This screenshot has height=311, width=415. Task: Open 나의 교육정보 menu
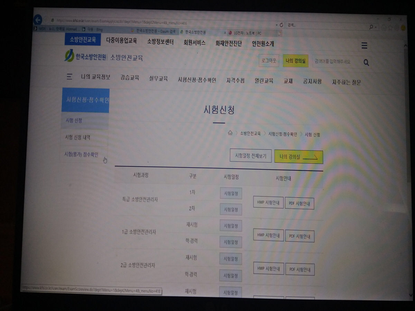pos(96,77)
